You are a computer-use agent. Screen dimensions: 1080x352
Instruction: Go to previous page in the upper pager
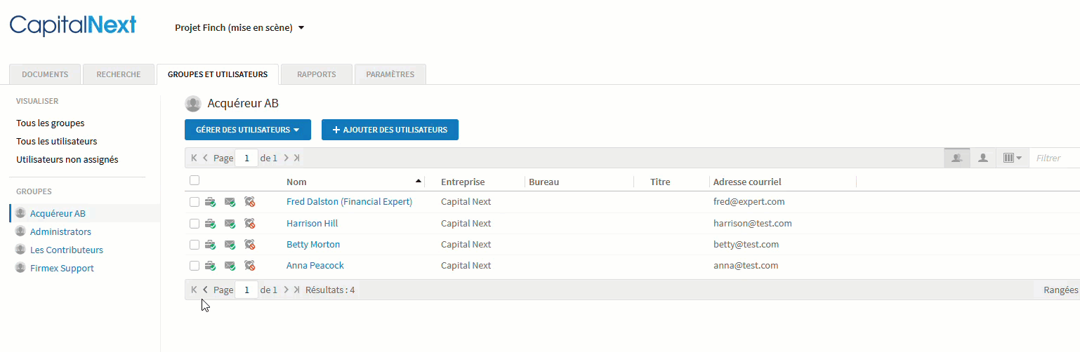[x=205, y=158]
